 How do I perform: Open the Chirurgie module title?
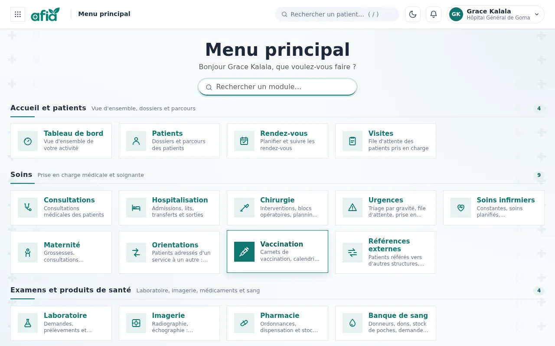tap(277, 200)
